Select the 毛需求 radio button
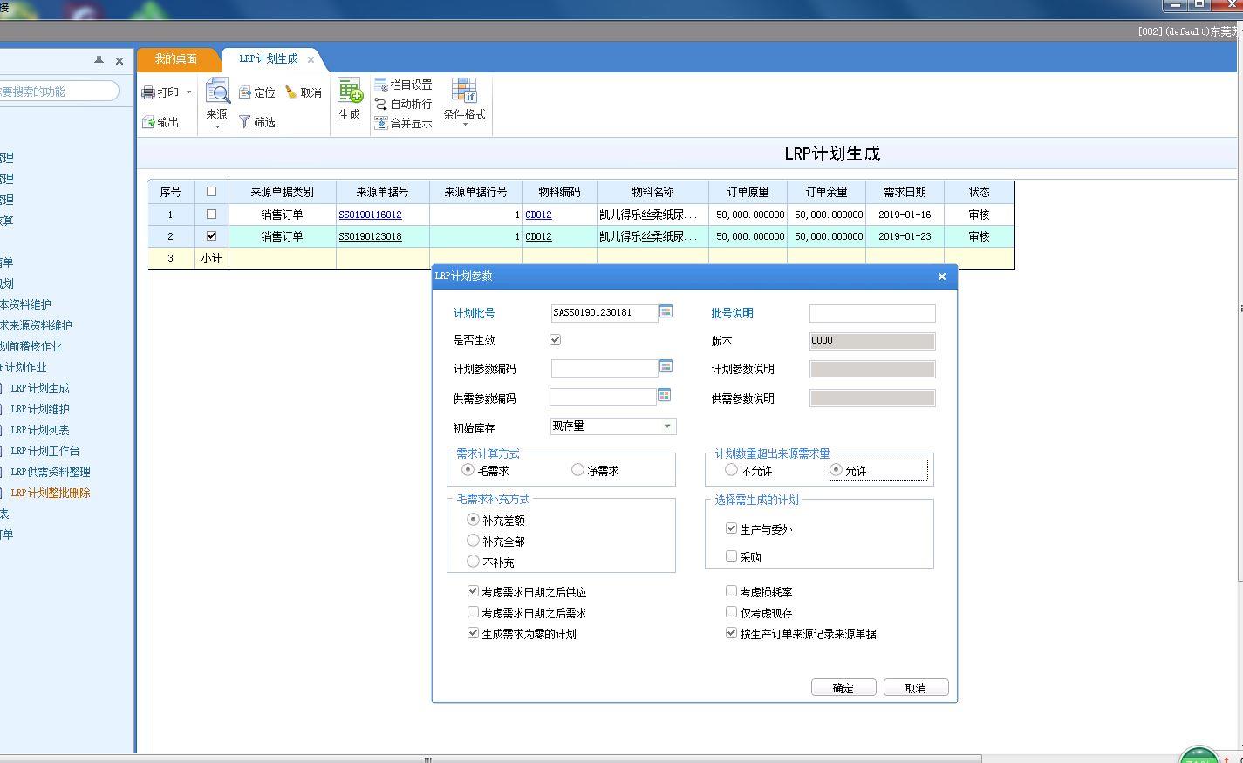 [468, 469]
